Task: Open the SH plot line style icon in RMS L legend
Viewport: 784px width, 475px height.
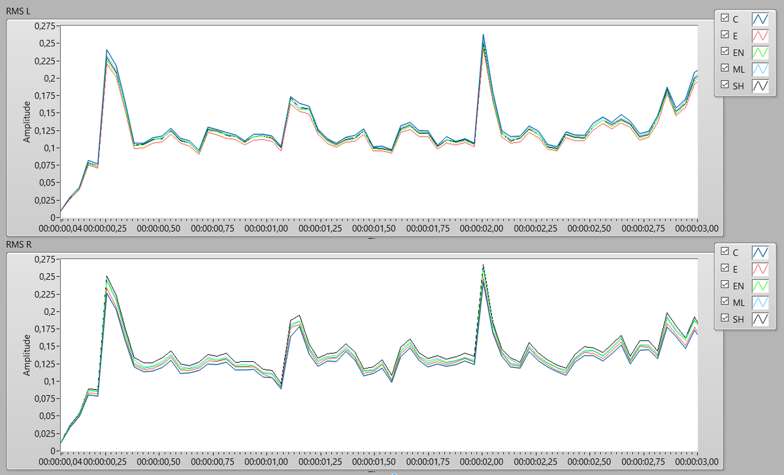Action: (x=760, y=85)
